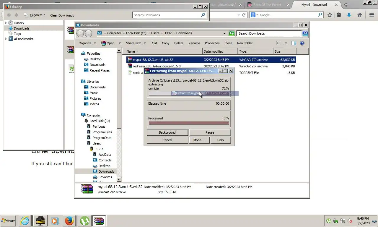Open the view options dropdown arrow in Explorer
This screenshot has height=227, width=378.
pyautogui.click(x=286, y=43)
